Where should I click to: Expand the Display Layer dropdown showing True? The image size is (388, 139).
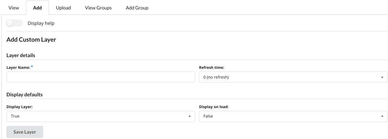tap(98, 116)
